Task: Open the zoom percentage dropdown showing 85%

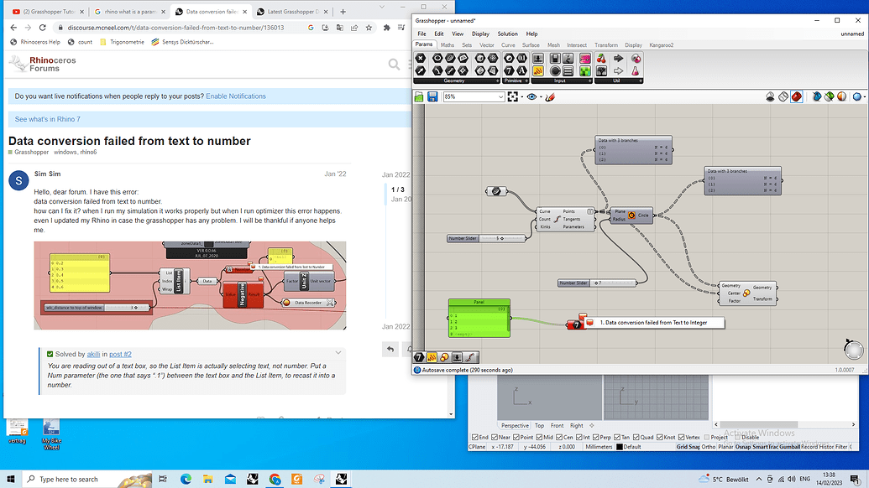Action: click(501, 97)
